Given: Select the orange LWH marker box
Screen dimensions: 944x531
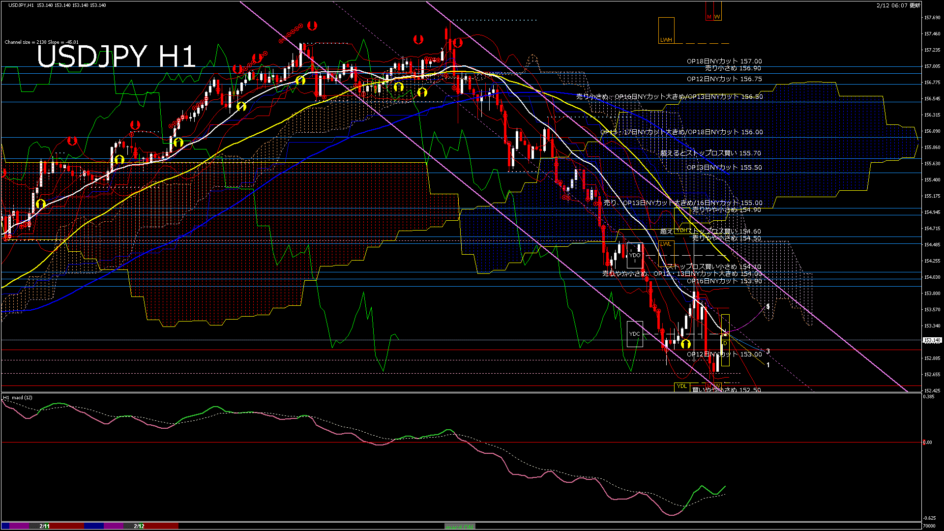Looking at the screenshot, I should point(666,30).
